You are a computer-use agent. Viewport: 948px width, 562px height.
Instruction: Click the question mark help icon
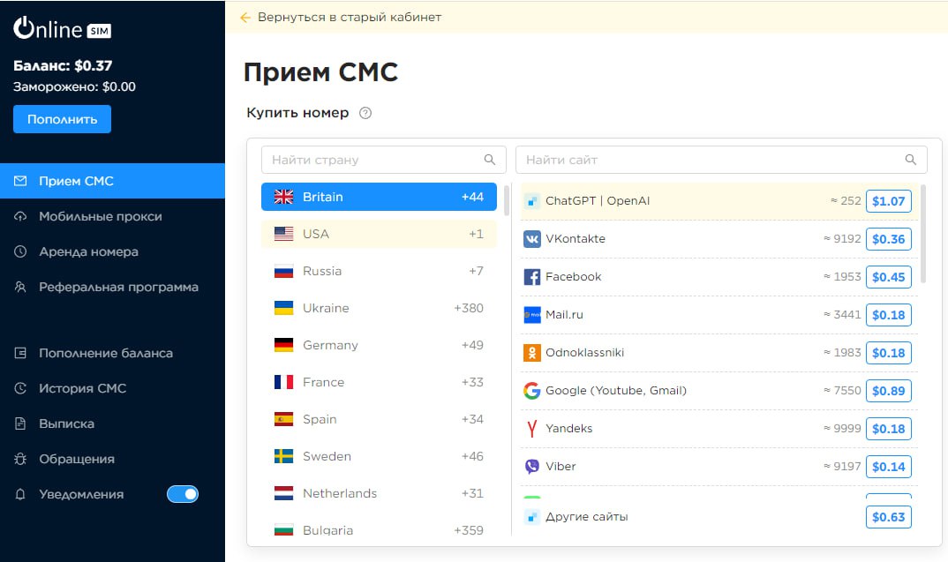coord(365,113)
